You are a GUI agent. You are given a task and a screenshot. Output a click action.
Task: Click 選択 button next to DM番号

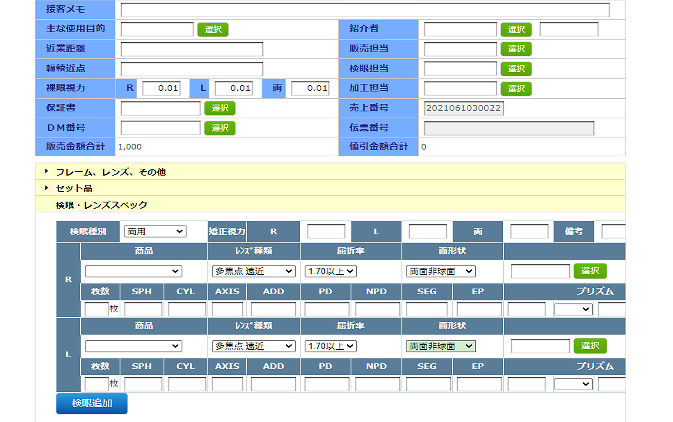click(220, 128)
